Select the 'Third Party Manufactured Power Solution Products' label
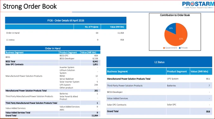The height and width of the screenshot is (119, 215). [x=29, y=96]
